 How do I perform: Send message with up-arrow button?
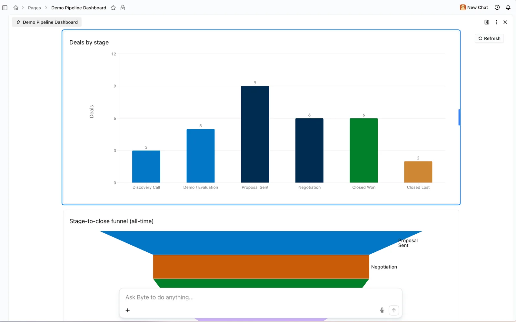tap(394, 310)
